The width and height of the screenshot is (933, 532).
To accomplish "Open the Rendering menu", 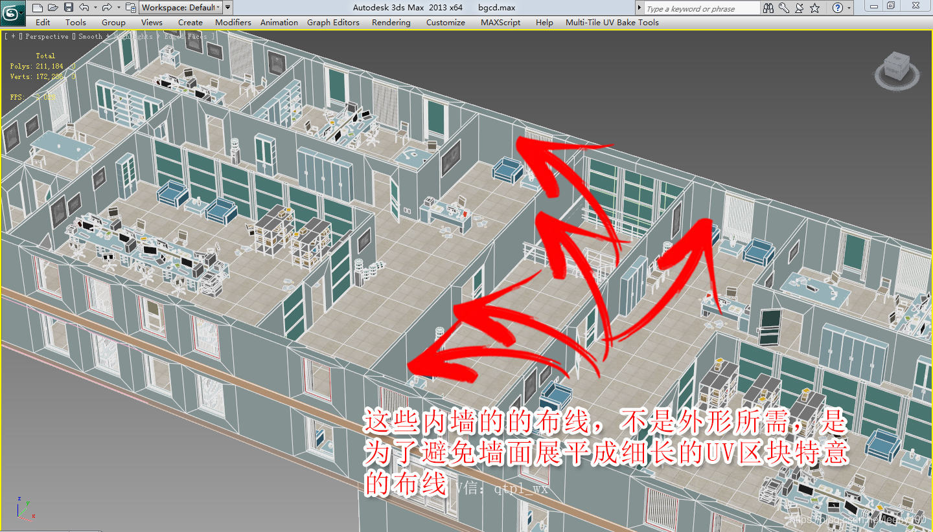I will (391, 22).
